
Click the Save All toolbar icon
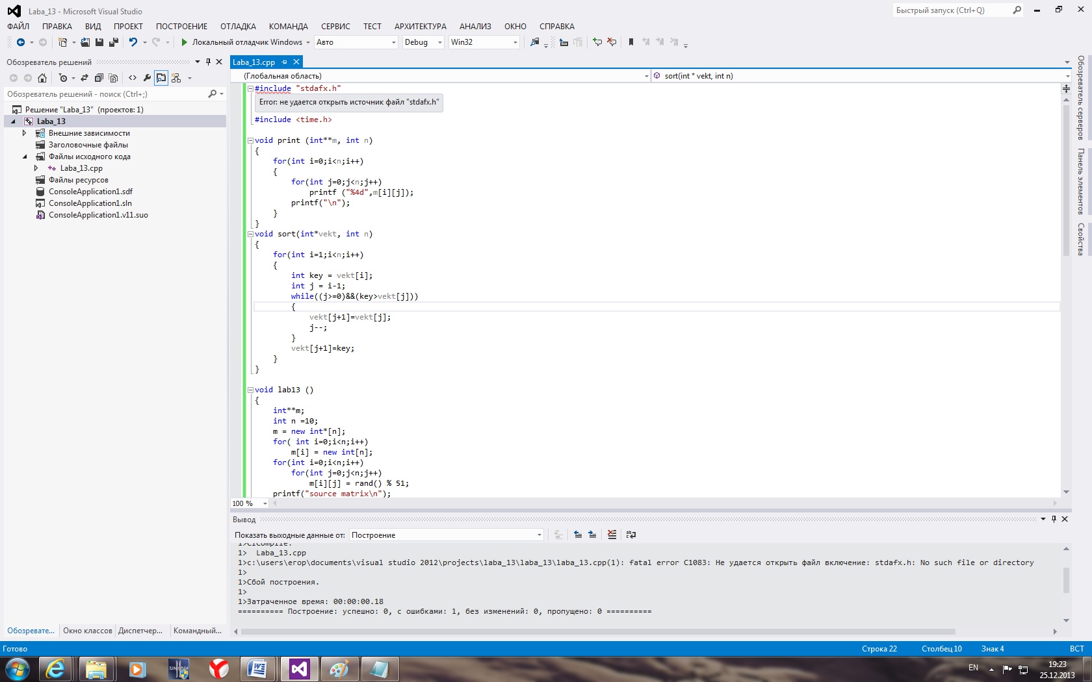[113, 42]
